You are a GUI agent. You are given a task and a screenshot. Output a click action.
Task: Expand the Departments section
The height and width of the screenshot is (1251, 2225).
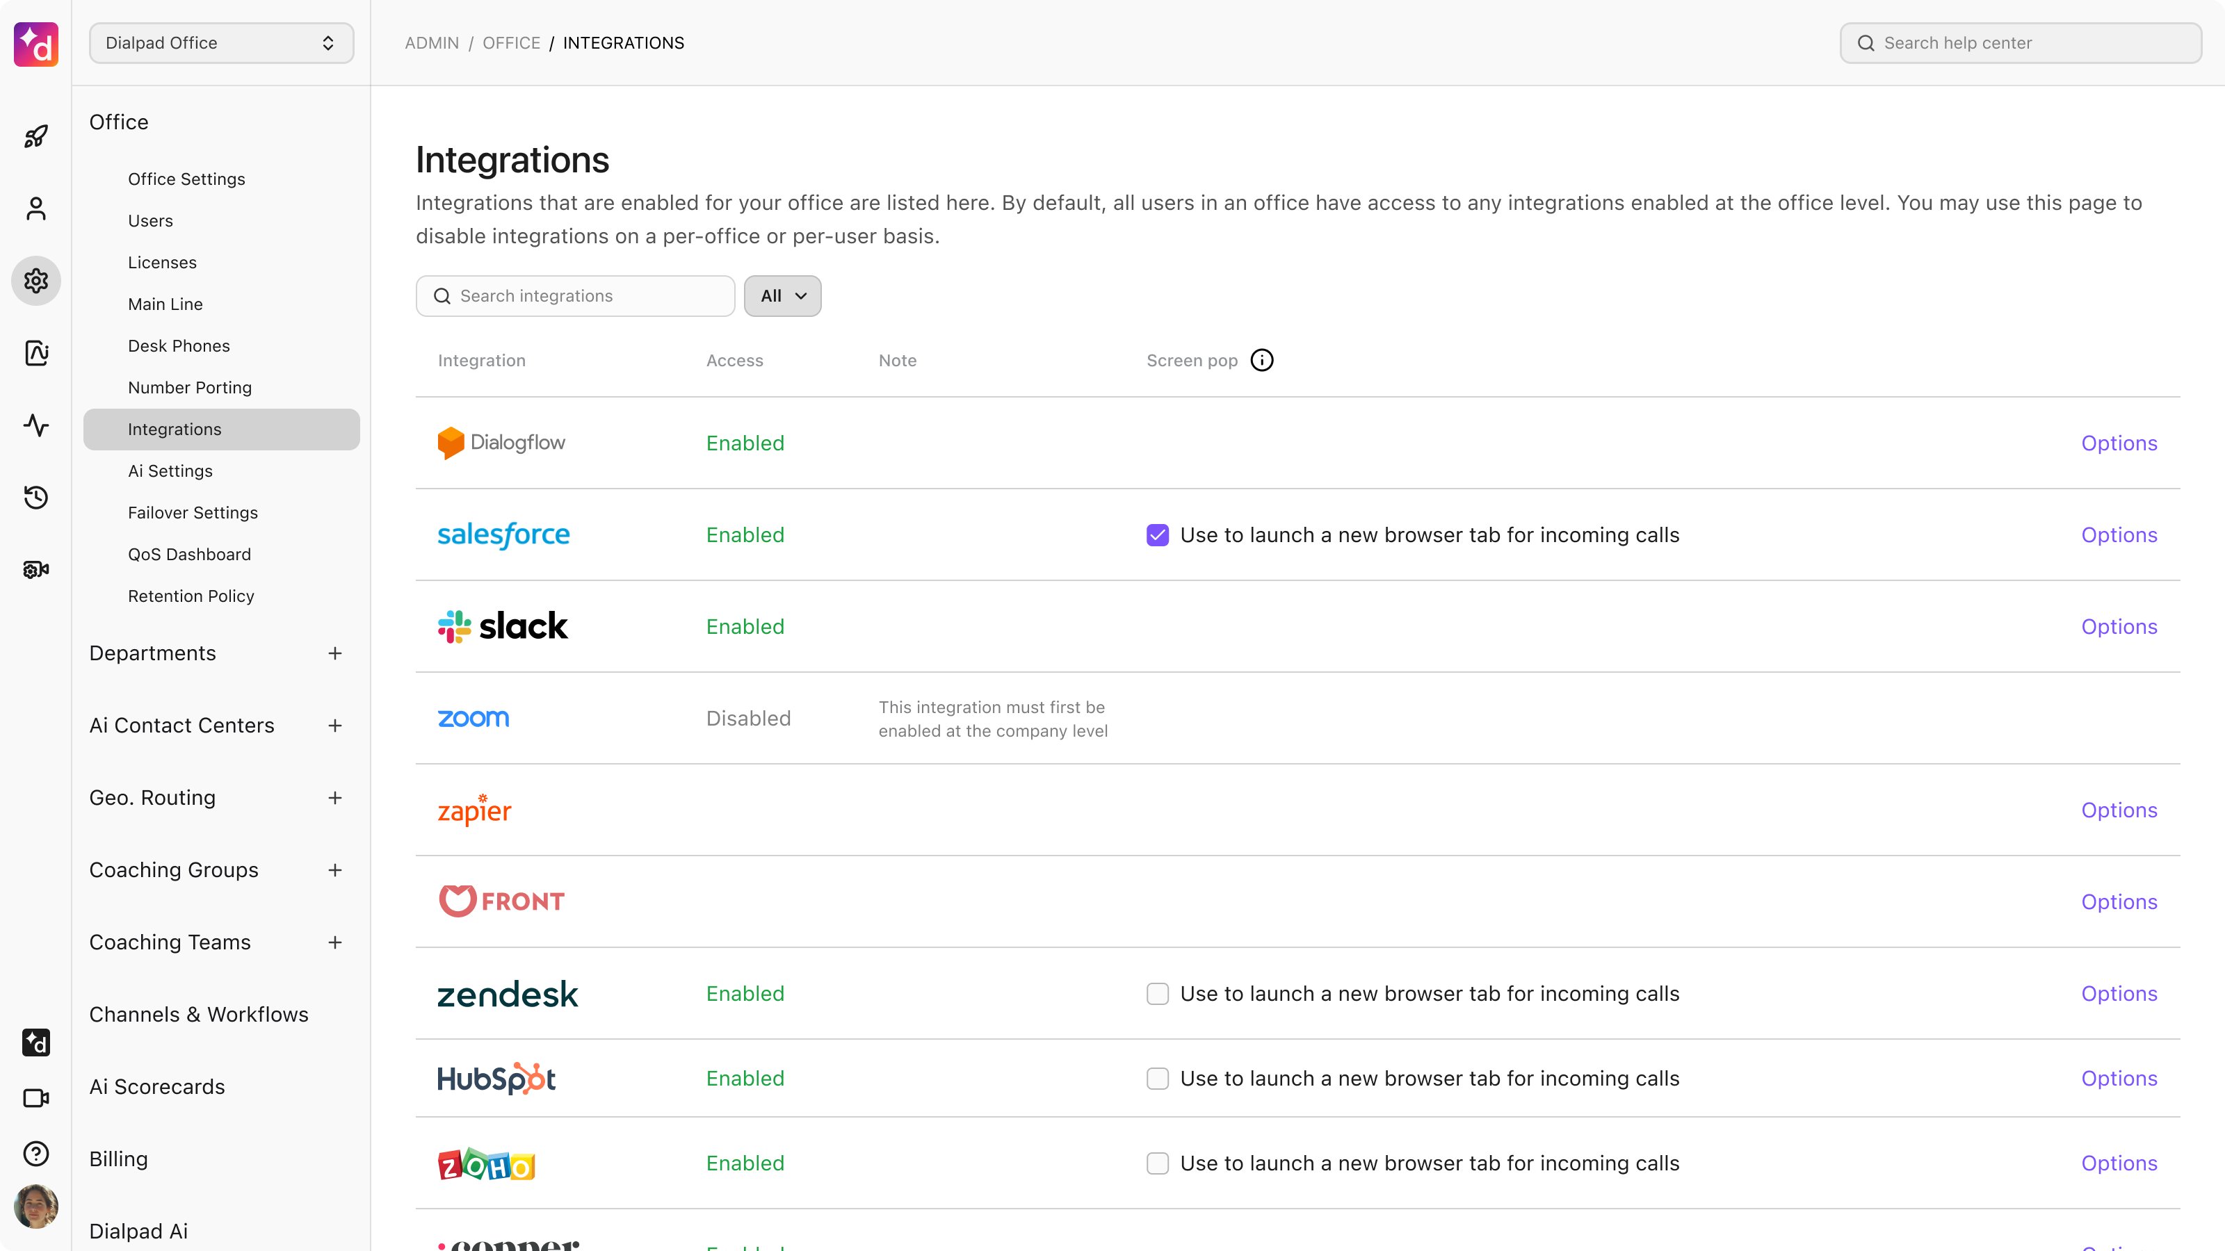click(335, 653)
